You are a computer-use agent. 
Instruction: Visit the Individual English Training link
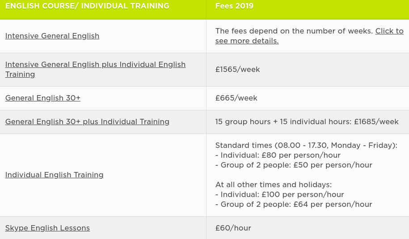(x=54, y=175)
